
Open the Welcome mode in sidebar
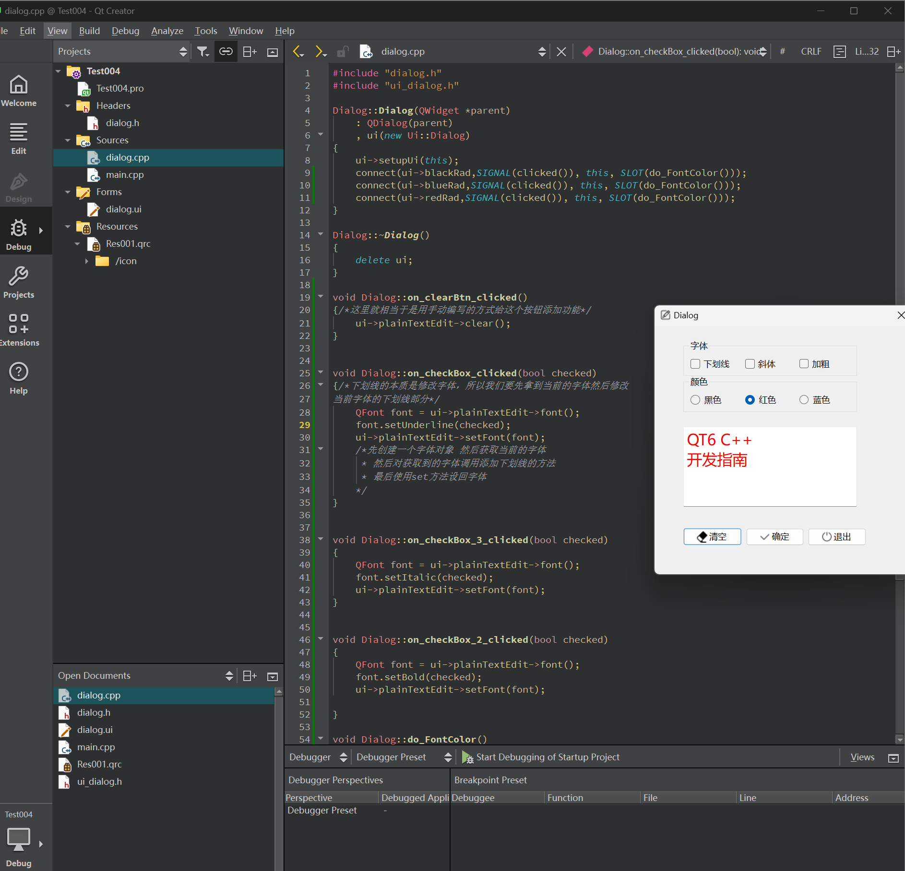pyautogui.click(x=19, y=91)
